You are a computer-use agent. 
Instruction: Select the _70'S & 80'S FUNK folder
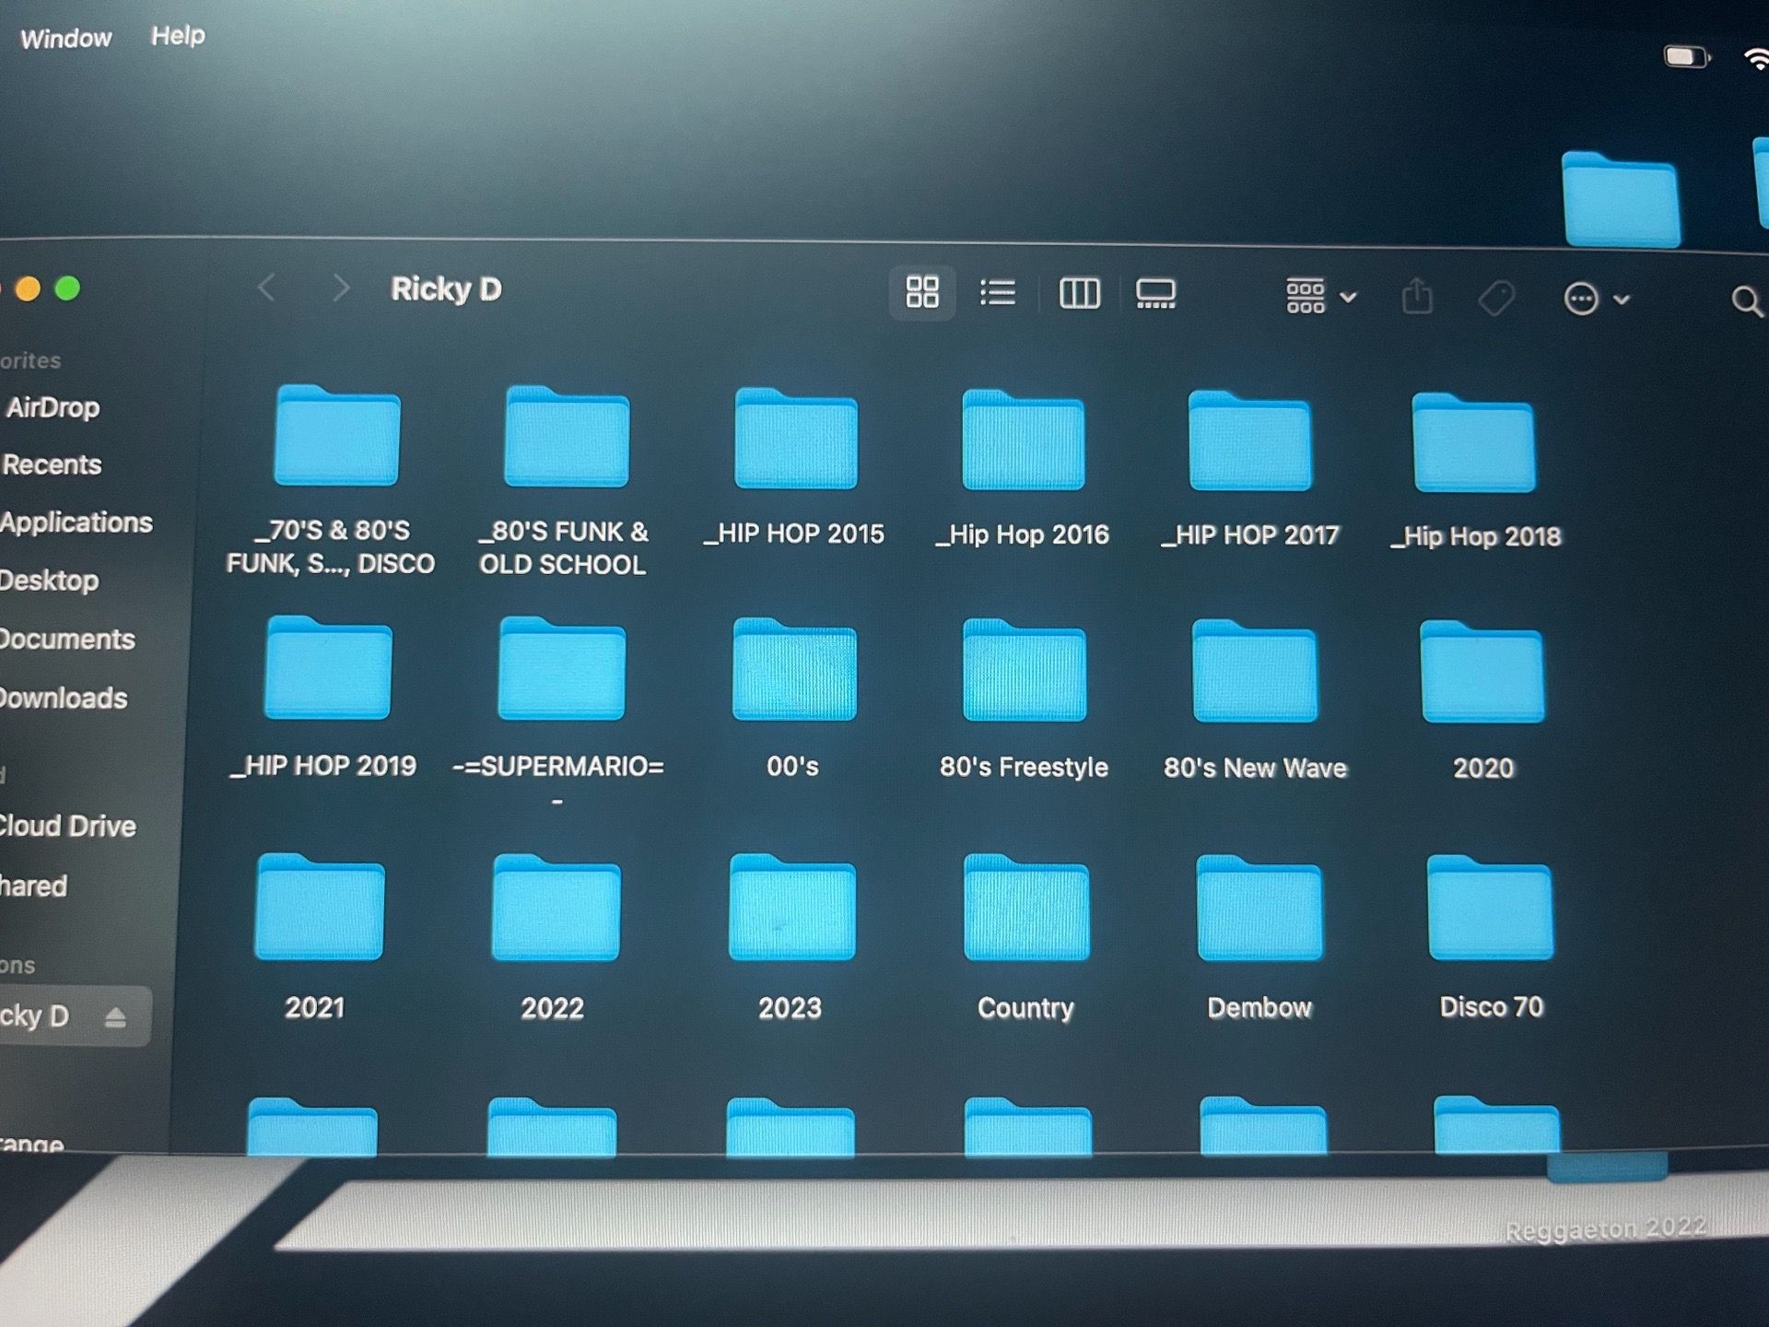tap(337, 435)
